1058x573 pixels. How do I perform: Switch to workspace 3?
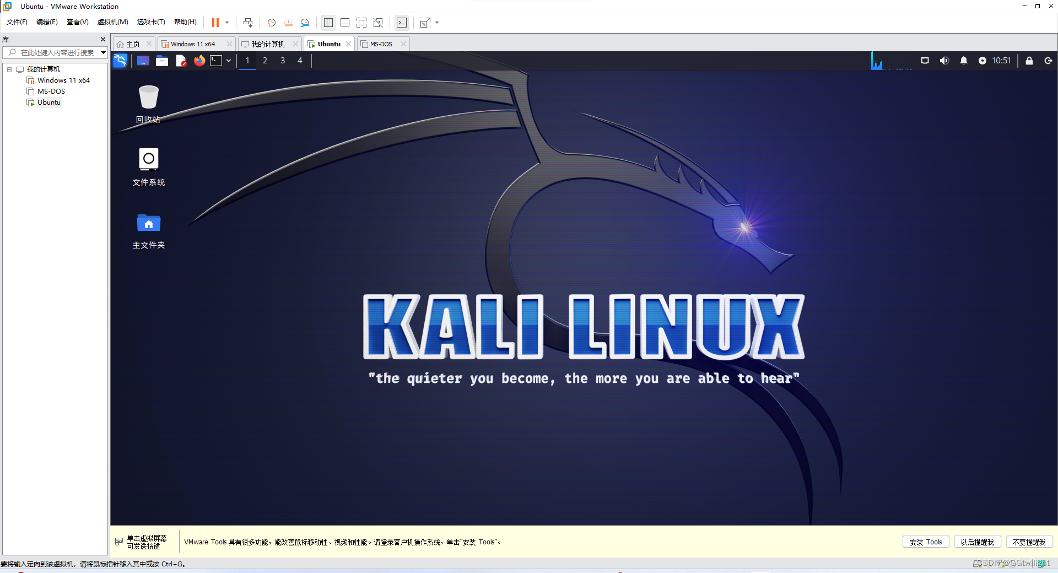[283, 61]
